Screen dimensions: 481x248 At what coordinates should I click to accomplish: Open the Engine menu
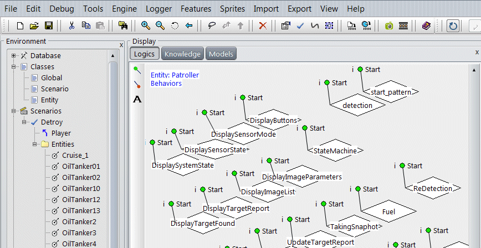click(125, 9)
